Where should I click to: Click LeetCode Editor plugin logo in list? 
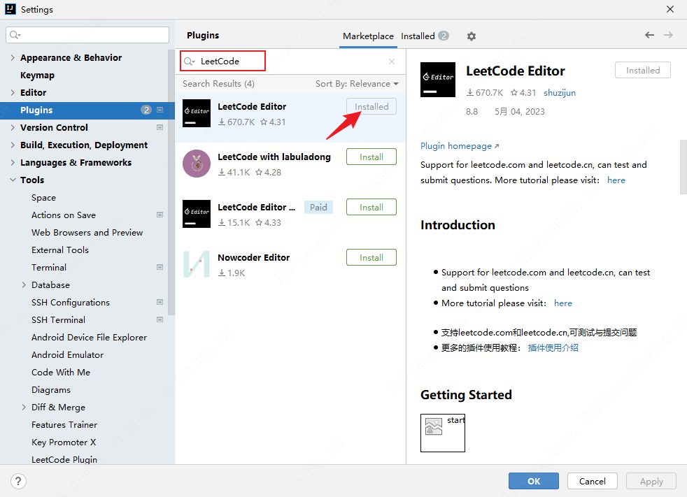(197, 113)
